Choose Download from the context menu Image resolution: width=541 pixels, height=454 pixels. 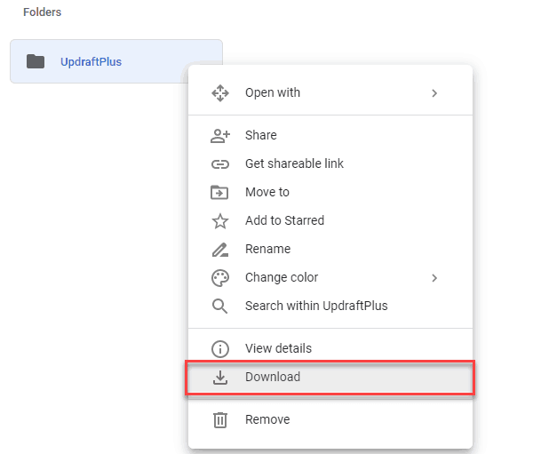(330, 377)
